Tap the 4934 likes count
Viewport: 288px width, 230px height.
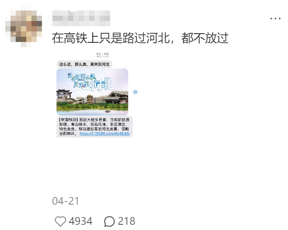pos(80,221)
